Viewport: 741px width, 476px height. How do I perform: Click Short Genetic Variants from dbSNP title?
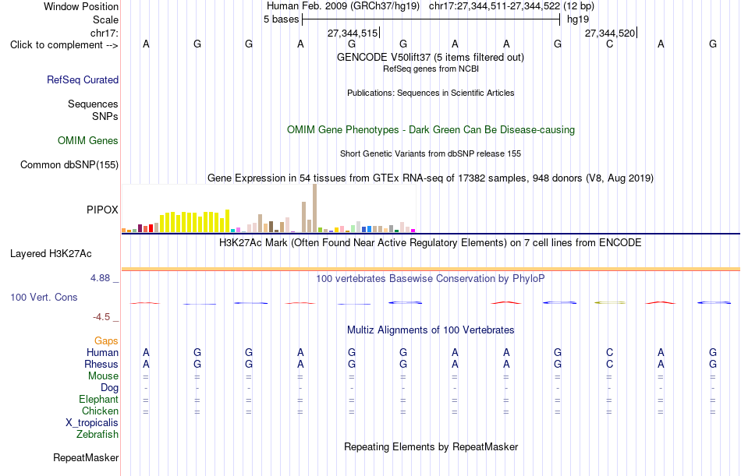click(x=431, y=153)
